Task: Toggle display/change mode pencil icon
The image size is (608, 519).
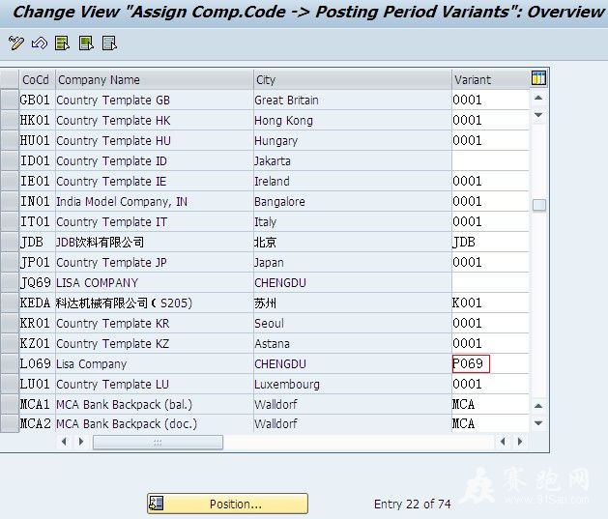Action: click(x=16, y=43)
